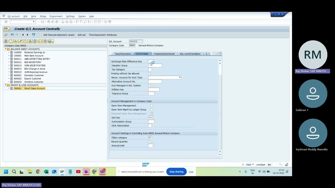335x188 pixels.
Task: Open File Explorer from the taskbar
Action: (30, 172)
